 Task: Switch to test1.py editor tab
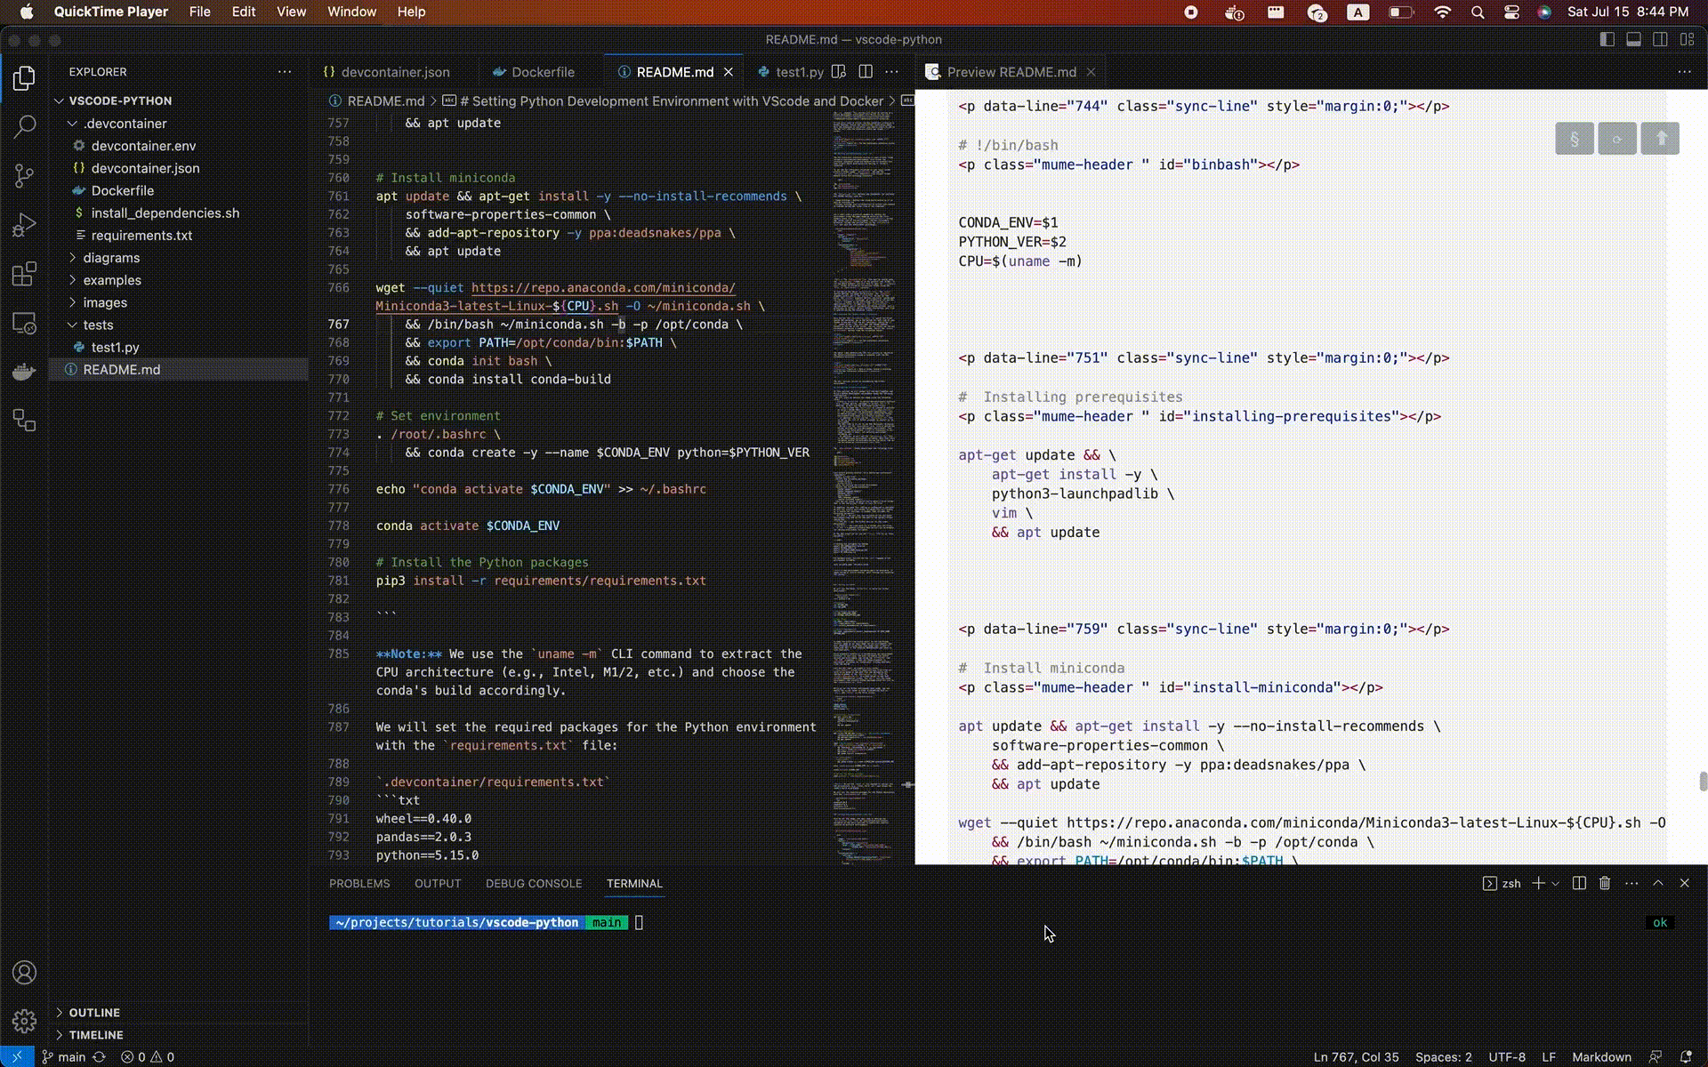coord(791,72)
